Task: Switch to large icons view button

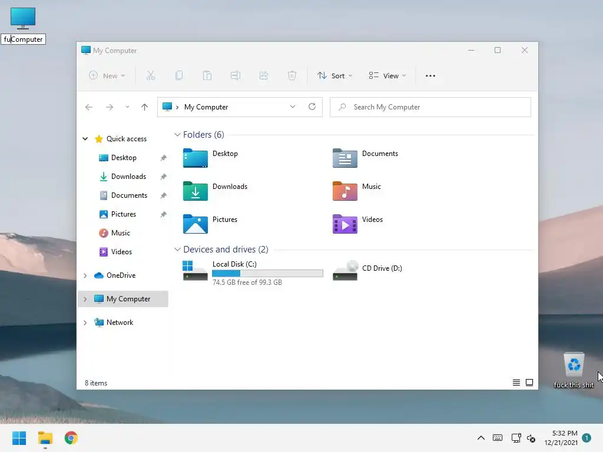Action: [529, 383]
